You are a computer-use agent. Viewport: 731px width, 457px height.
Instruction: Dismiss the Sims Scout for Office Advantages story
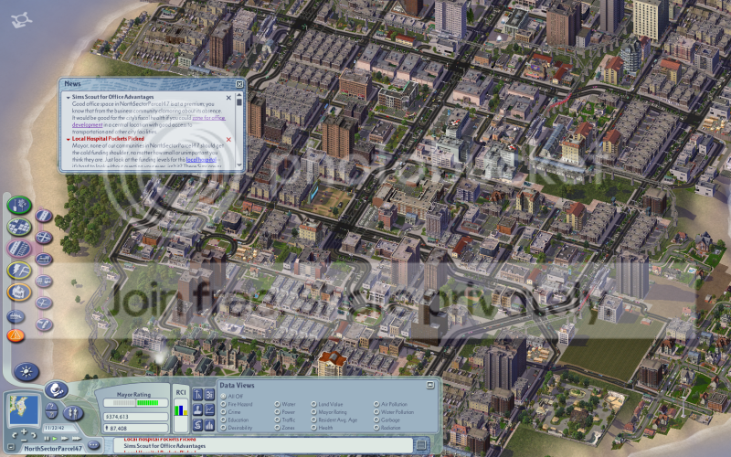228,98
